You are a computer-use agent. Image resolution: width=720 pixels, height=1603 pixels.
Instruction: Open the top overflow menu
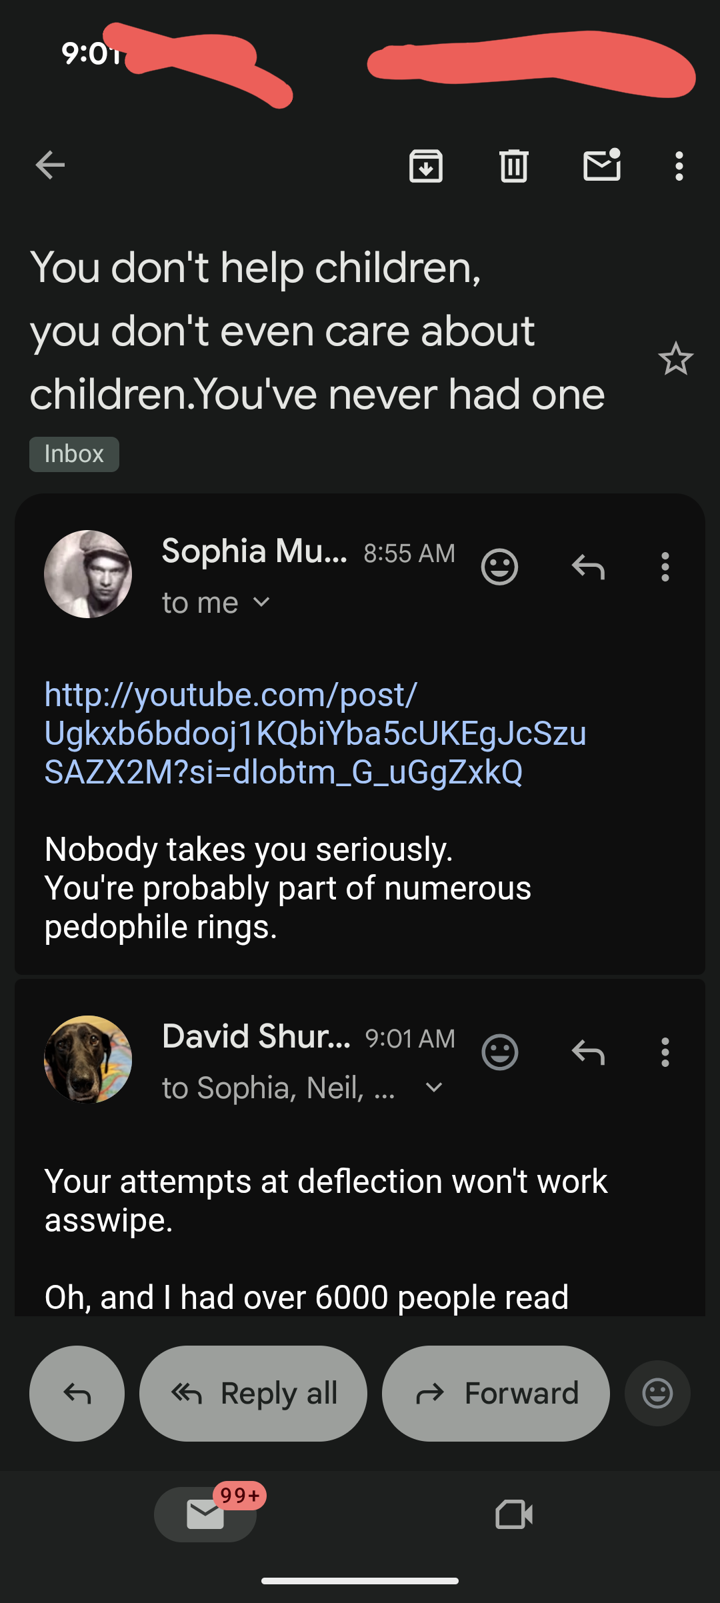point(679,165)
